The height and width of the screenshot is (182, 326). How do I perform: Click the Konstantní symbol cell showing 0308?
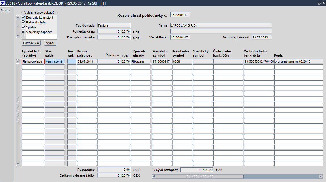point(182,61)
